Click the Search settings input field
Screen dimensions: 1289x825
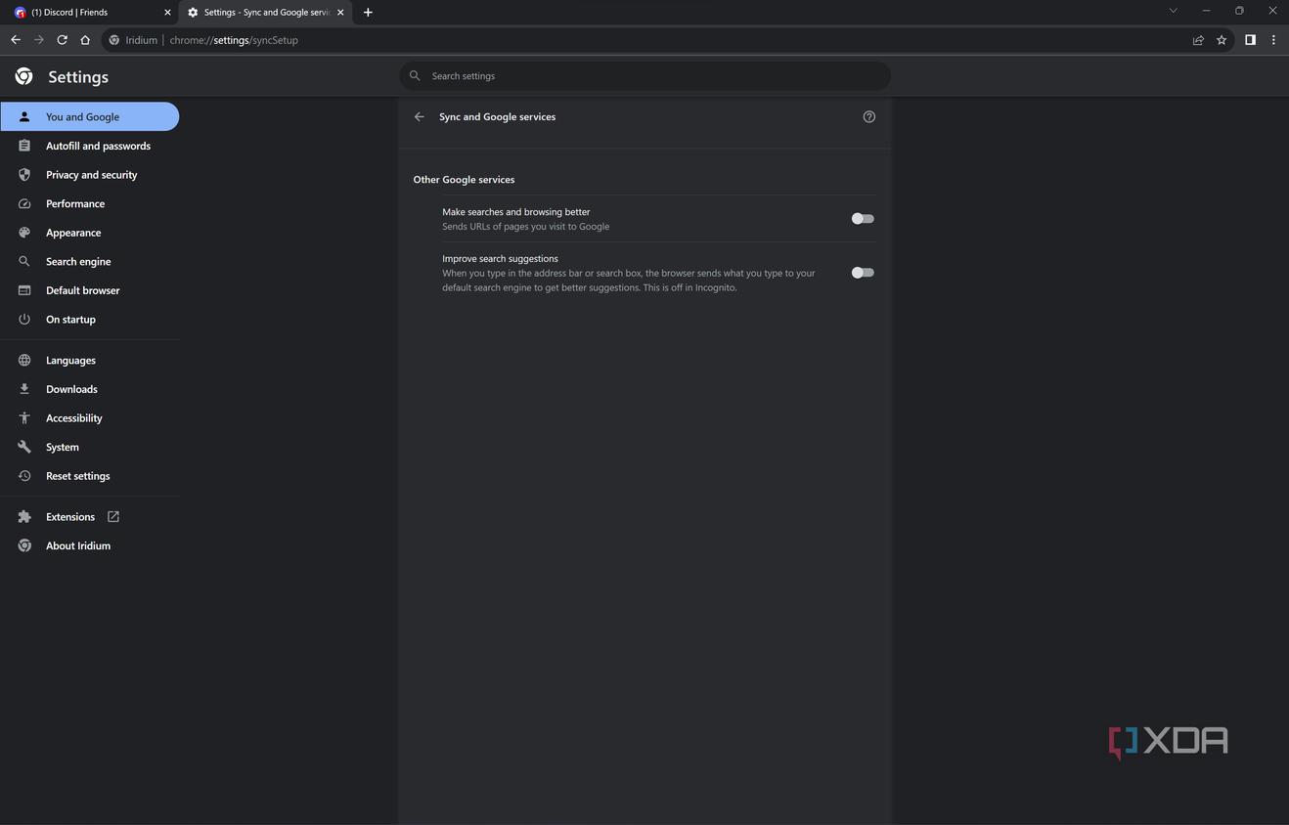tap(645, 75)
